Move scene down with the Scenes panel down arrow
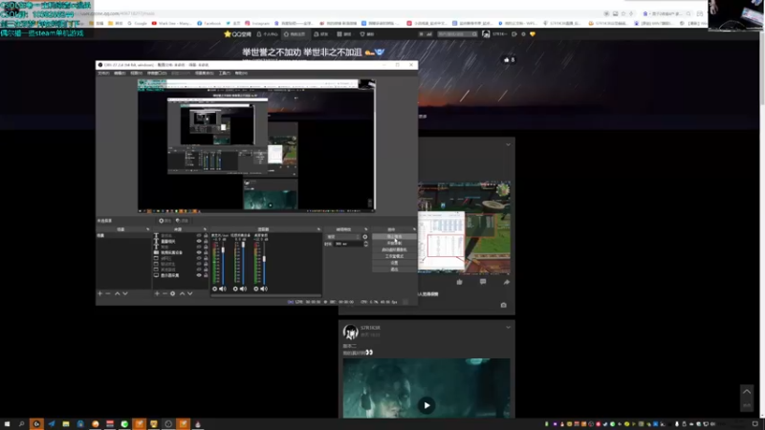This screenshot has height=430, width=765. (x=125, y=293)
